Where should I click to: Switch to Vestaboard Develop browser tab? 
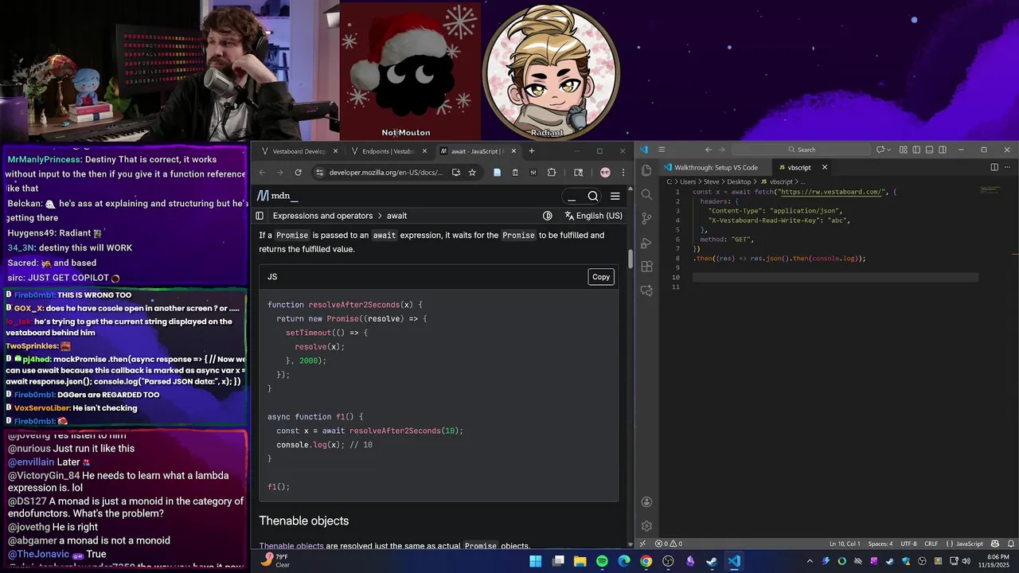[x=300, y=151]
